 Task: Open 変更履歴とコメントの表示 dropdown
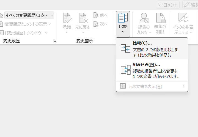point(26,24)
